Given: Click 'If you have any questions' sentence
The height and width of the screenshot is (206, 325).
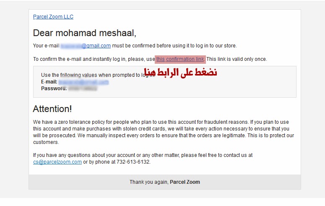Looking at the screenshot, I should (x=143, y=155).
